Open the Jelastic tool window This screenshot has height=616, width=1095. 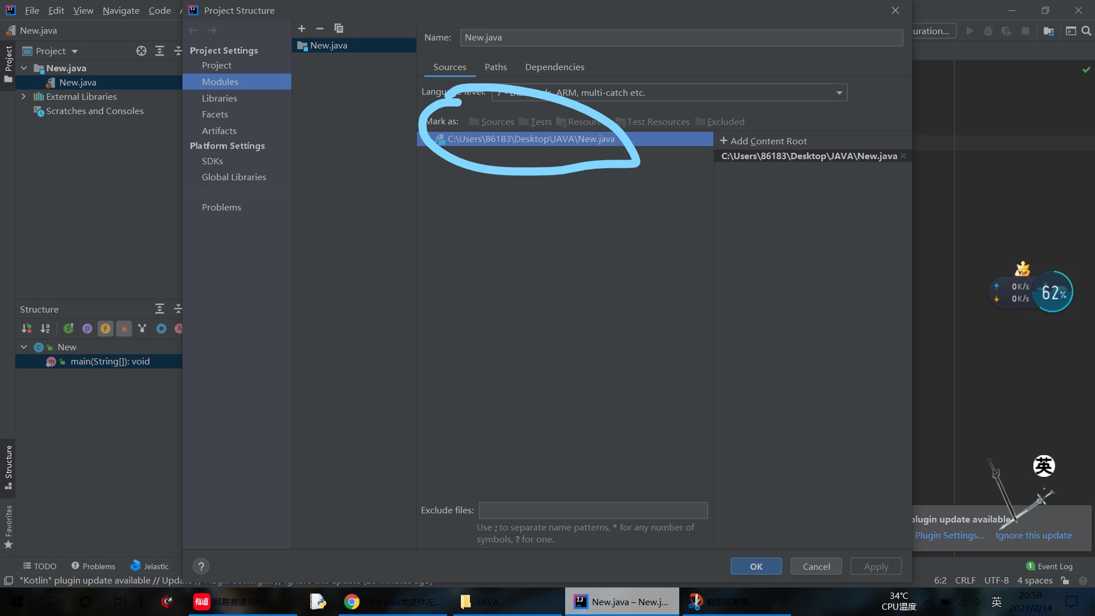click(x=149, y=566)
